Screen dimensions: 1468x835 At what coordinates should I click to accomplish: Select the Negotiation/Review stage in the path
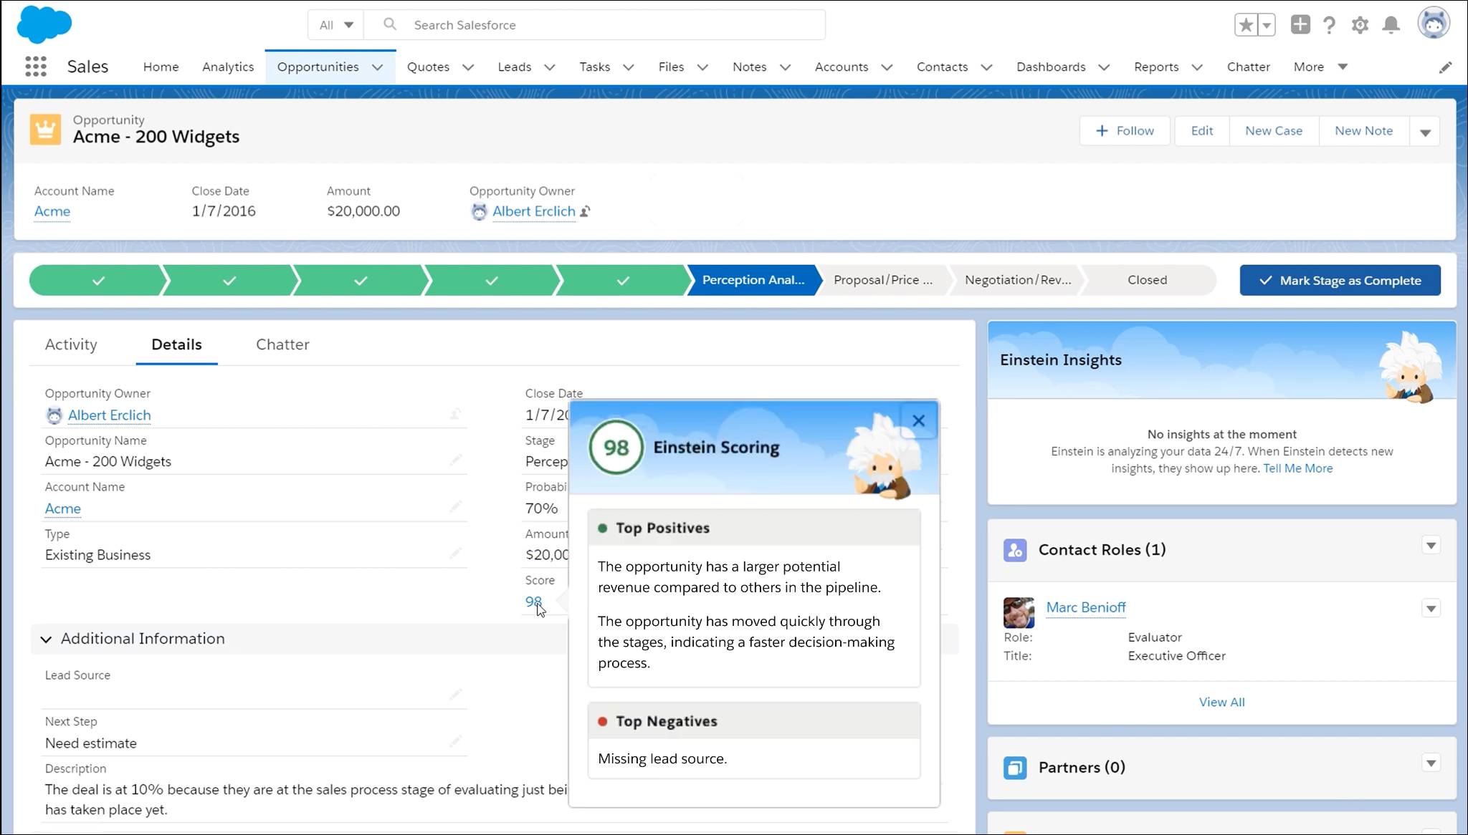pos(1017,280)
